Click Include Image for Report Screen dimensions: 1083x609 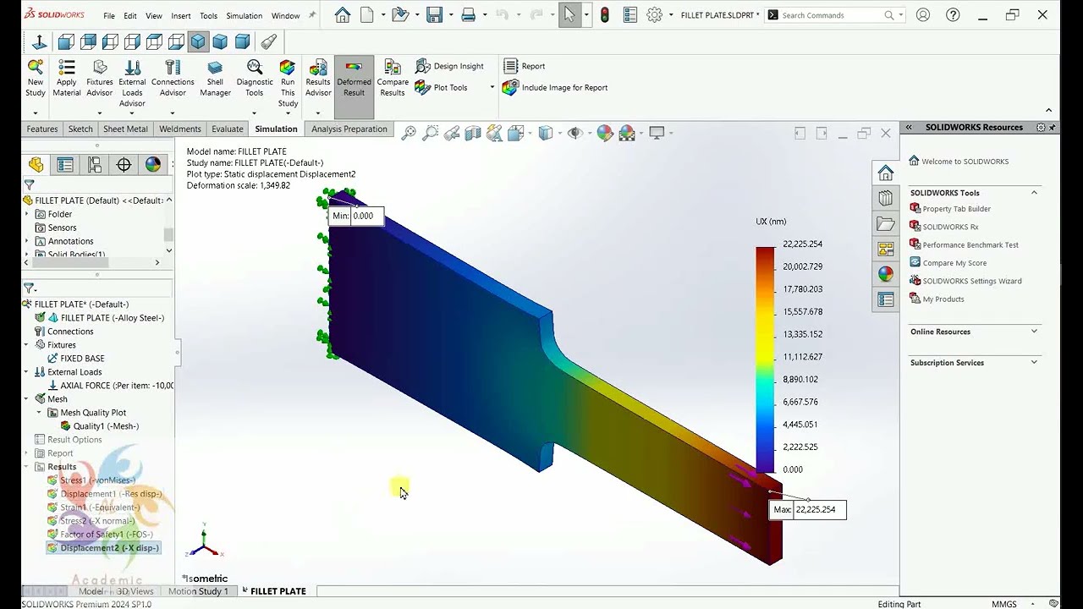click(555, 87)
